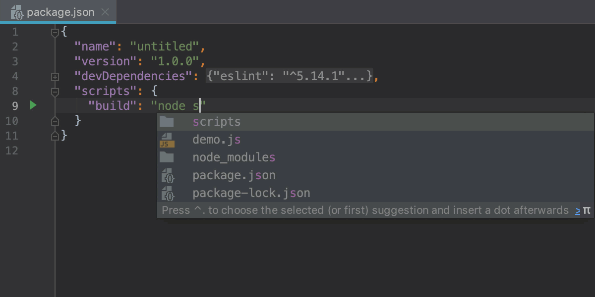Click the folder icon beside node_modules

click(167, 157)
